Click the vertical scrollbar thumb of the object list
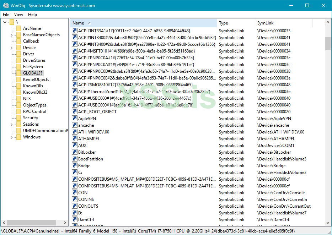The width and height of the screenshot is (332, 235). tap(328, 43)
